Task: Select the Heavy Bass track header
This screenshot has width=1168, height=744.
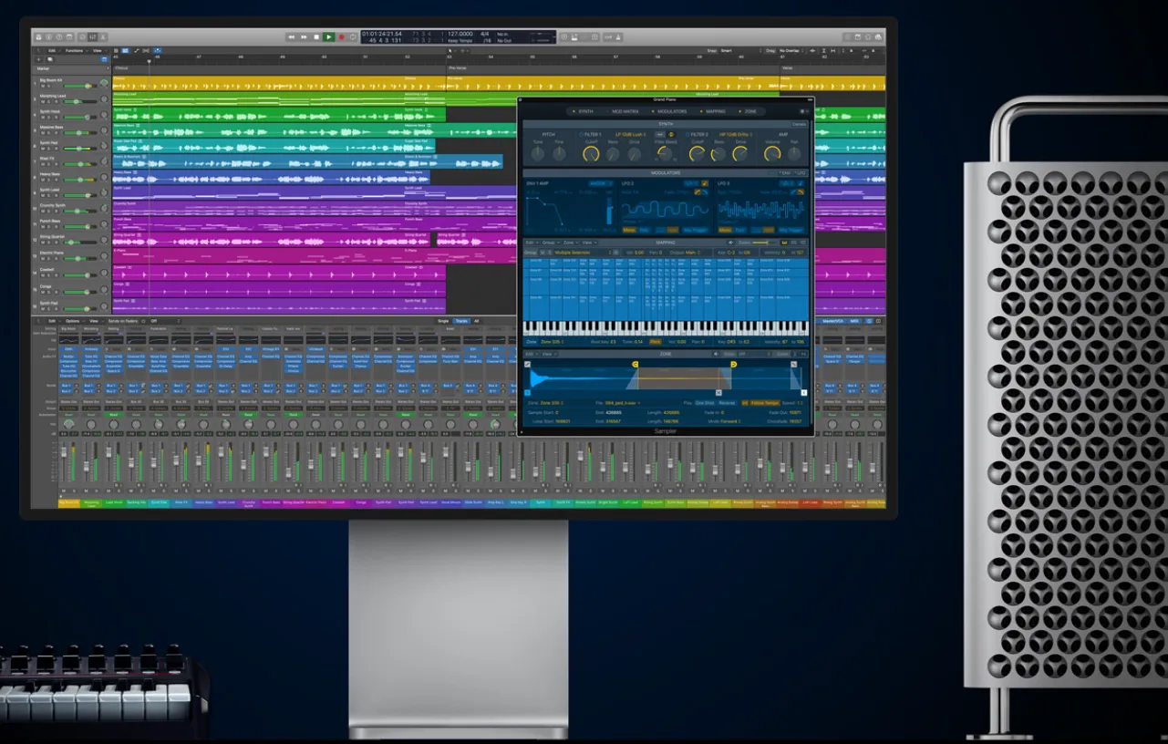Action: (69, 177)
